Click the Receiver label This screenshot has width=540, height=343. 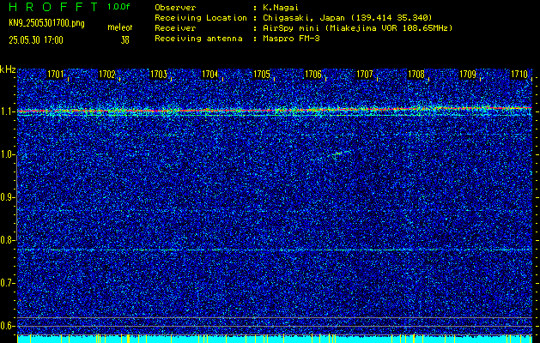coord(175,27)
